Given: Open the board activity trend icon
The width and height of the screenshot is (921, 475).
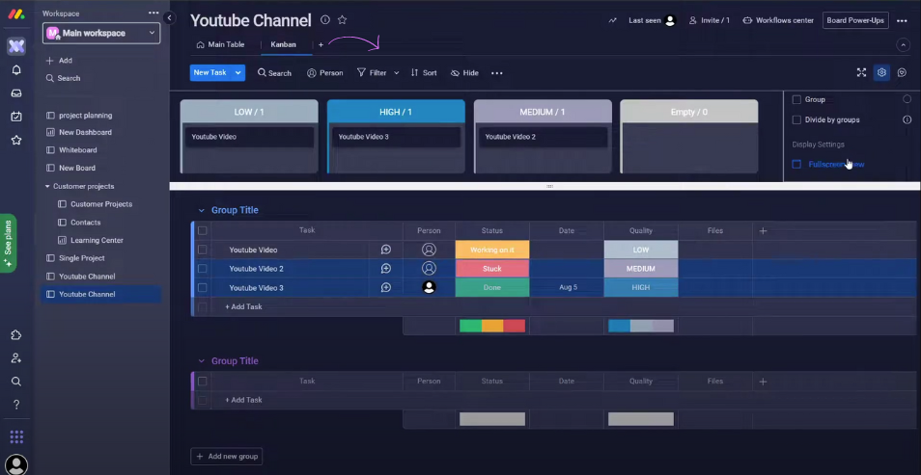Looking at the screenshot, I should [x=613, y=20].
